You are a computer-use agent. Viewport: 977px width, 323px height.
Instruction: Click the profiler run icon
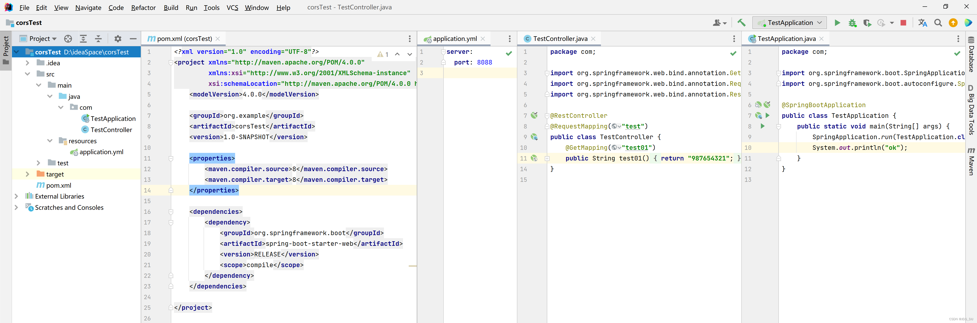pyautogui.click(x=881, y=23)
